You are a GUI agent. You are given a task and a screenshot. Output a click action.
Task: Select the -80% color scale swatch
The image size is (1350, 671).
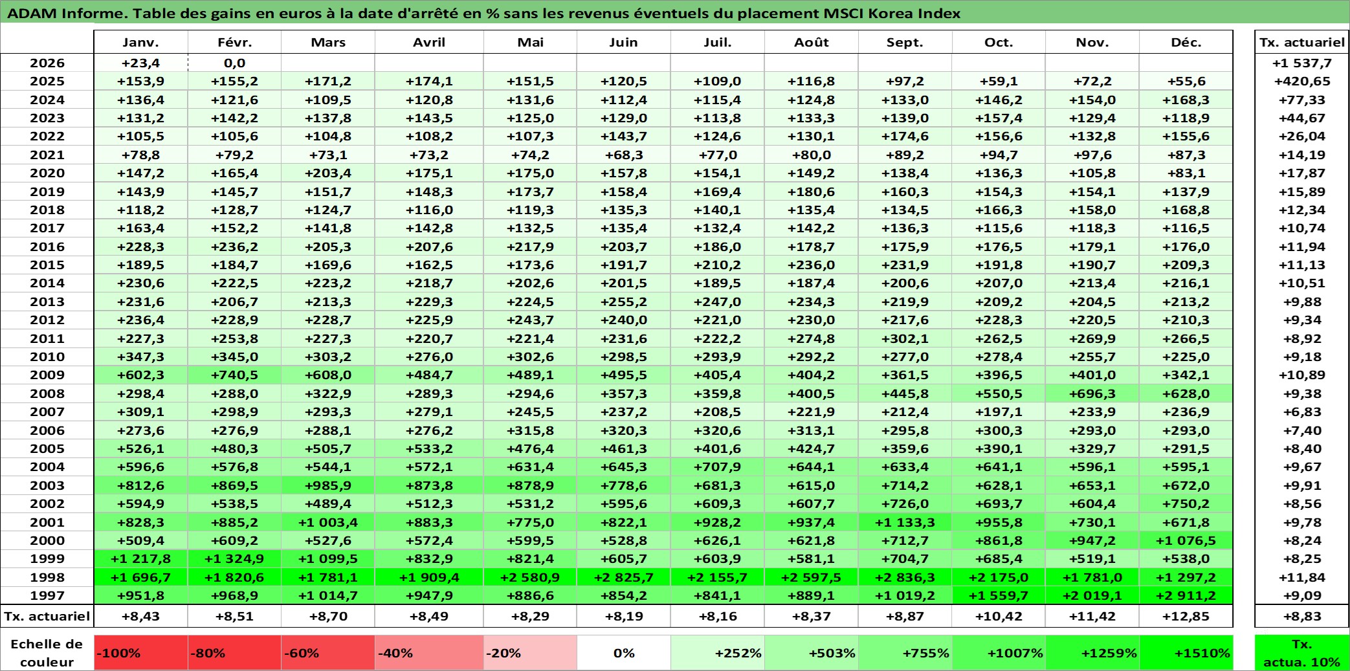tap(234, 653)
